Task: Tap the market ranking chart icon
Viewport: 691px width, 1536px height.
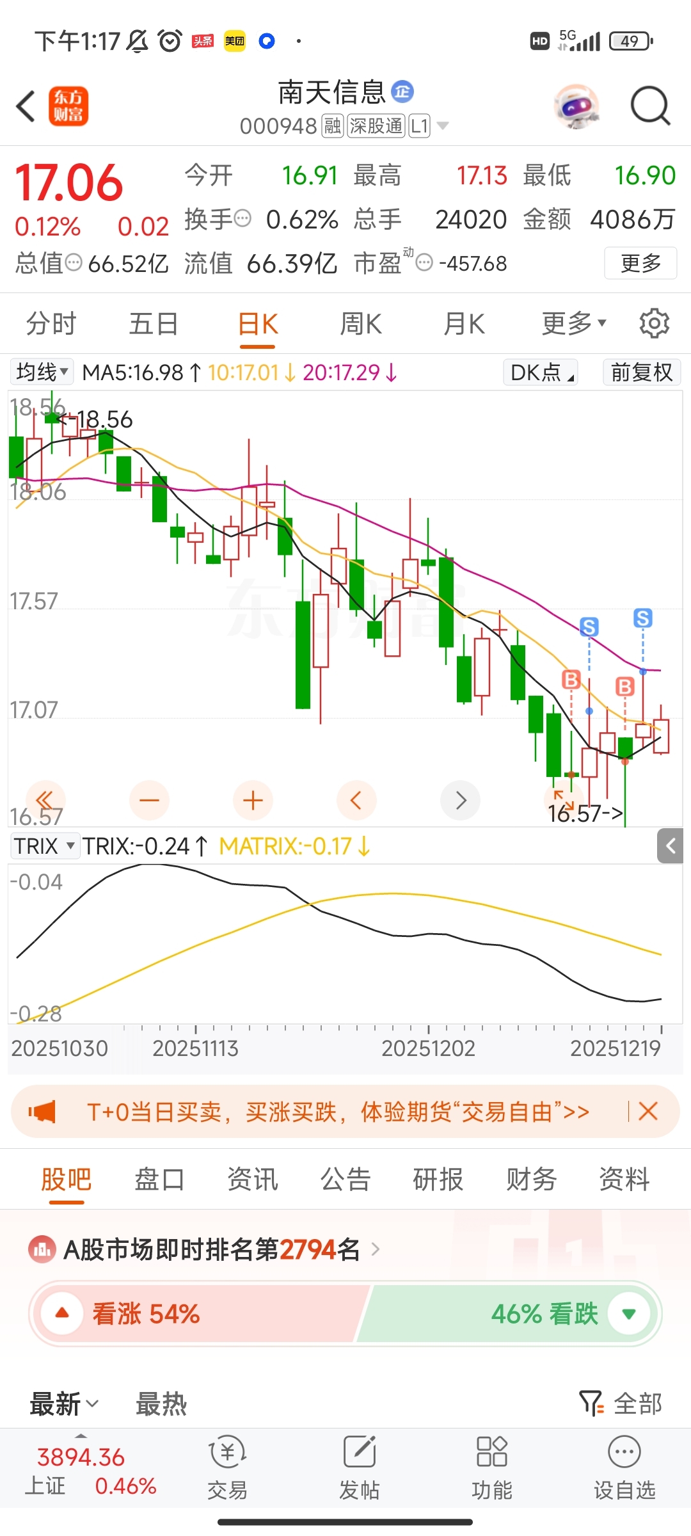Action: 42,1249
